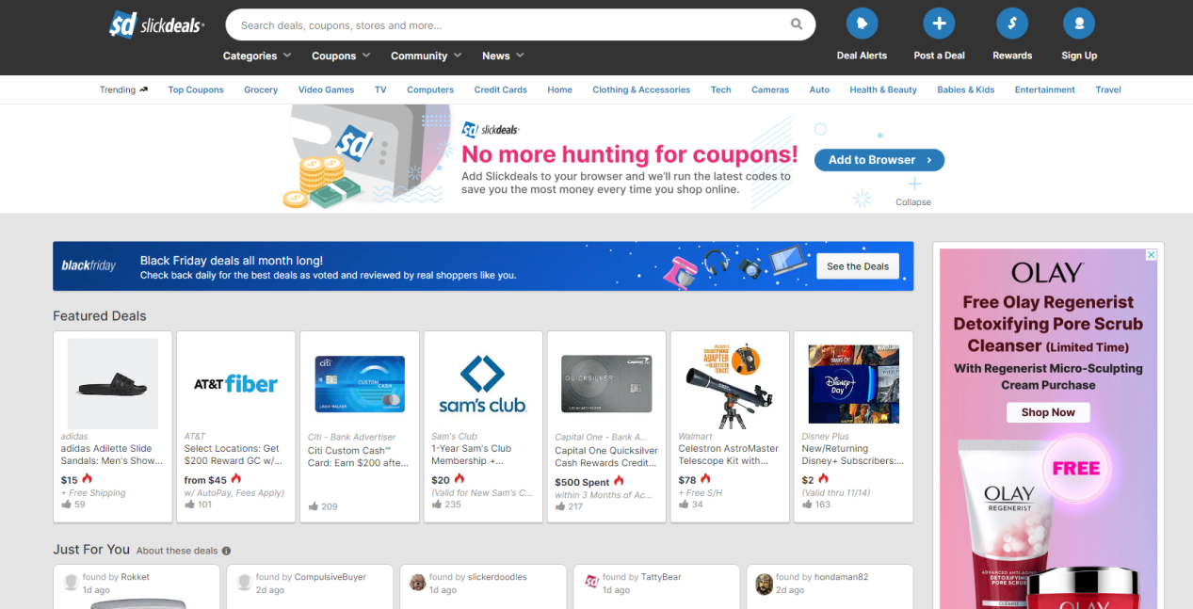The height and width of the screenshot is (609, 1193).
Task: Click the fire icon on adidas deal
Action: [x=88, y=479]
